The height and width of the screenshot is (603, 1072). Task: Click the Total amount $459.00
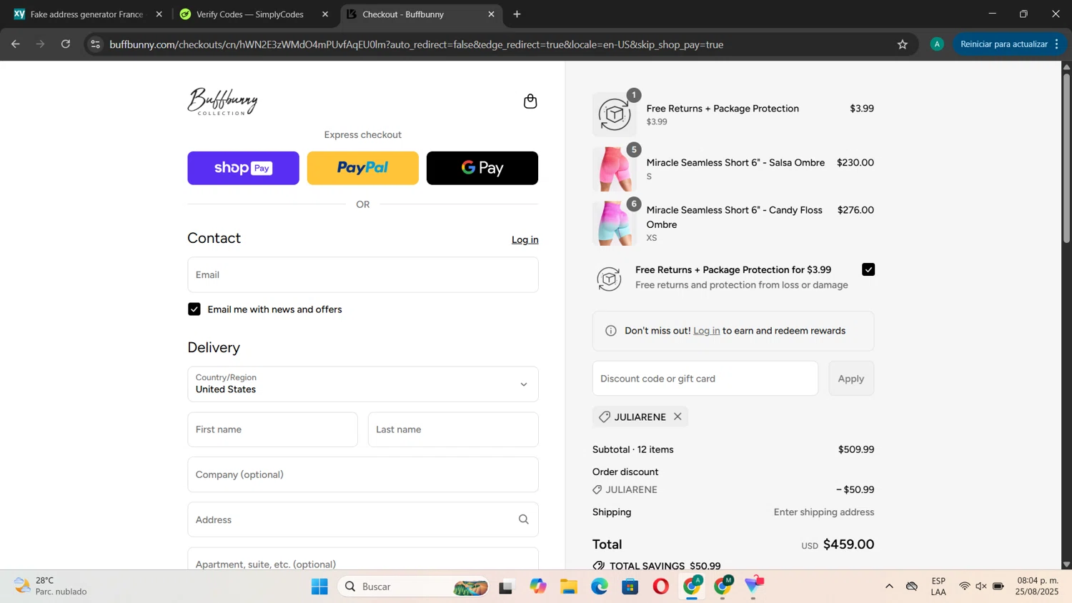(848, 544)
